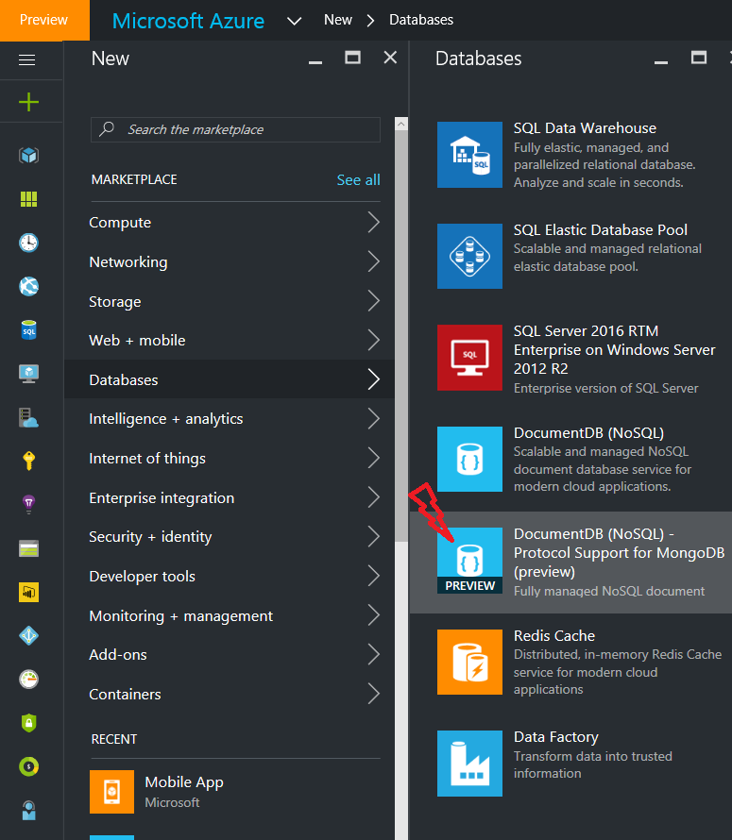Expand the Storage category chevron
The image size is (732, 840).
coord(374,300)
